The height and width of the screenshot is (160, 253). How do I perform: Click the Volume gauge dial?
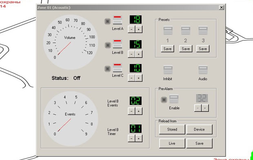click(71, 42)
